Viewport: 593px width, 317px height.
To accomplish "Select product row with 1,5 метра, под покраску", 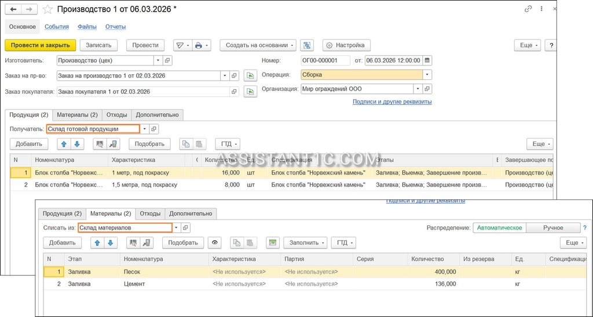I will tap(281, 185).
